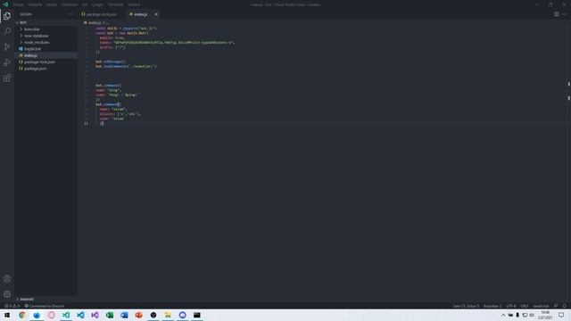Open the Source Control view
This screenshot has height=321, width=571.
coord(7,47)
